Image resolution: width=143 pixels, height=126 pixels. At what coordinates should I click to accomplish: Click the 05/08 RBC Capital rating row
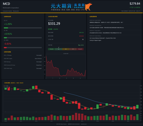click(23, 59)
